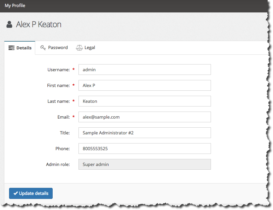Click the My Profile header title
Image resolution: width=273 pixels, height=210 pixels.
(15, 6)
